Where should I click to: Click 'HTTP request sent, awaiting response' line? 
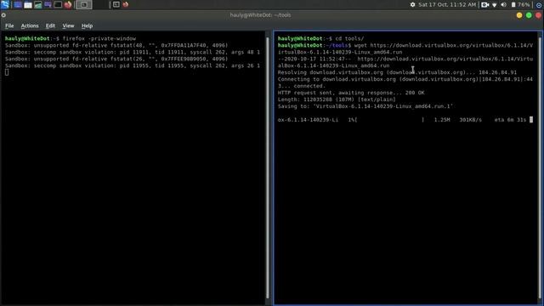pyautogui.click(x=351, y=93)
